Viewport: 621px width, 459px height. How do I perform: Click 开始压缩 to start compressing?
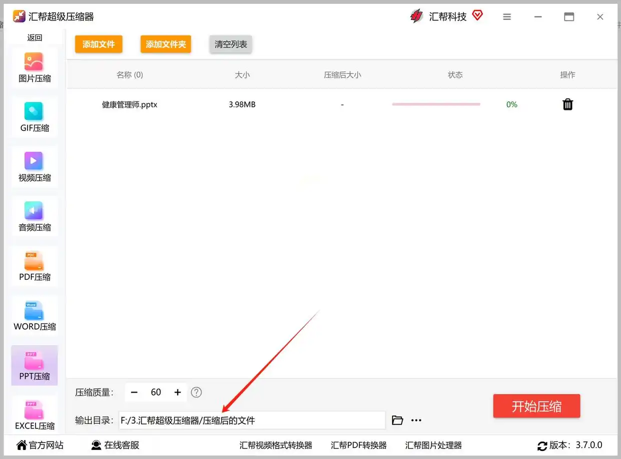[536, 406]
